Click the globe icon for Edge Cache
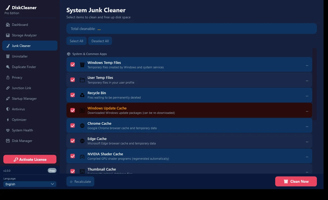This screenshot has height=200, width=328. tap(82, 141)
